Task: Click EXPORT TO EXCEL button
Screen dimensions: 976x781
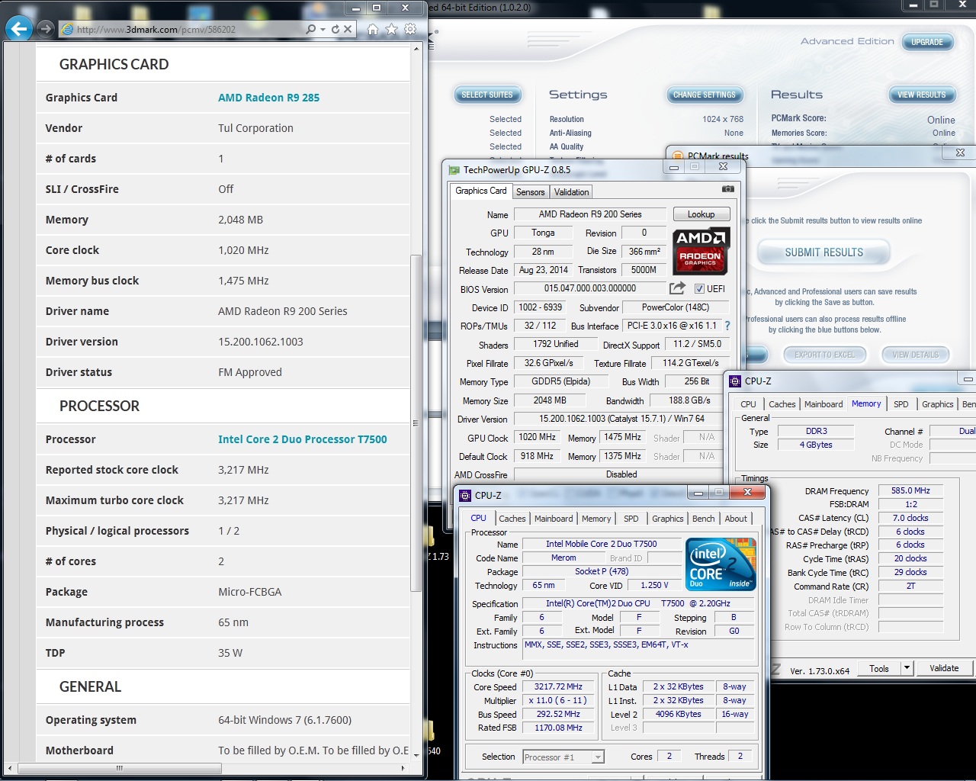Action: 825,355
